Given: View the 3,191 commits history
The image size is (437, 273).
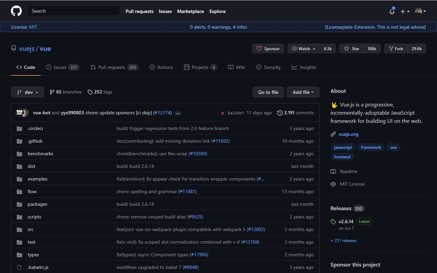Looking at the screenshot, I should 295,113.
